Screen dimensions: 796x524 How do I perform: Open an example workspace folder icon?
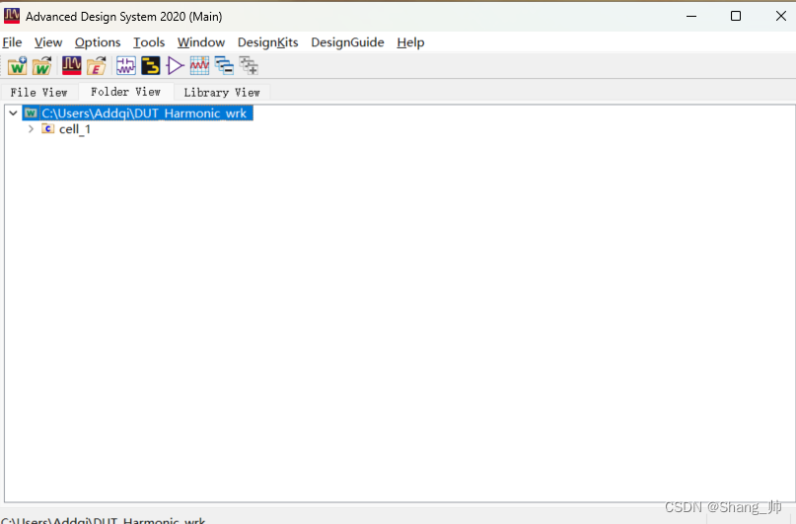(96, 66)
